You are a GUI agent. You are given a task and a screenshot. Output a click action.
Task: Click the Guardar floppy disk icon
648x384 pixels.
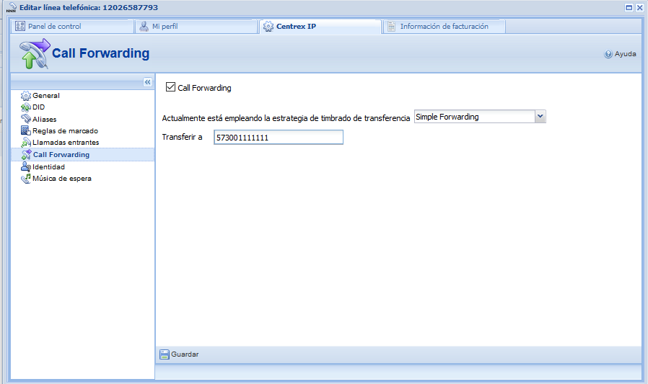click(165, 354)
